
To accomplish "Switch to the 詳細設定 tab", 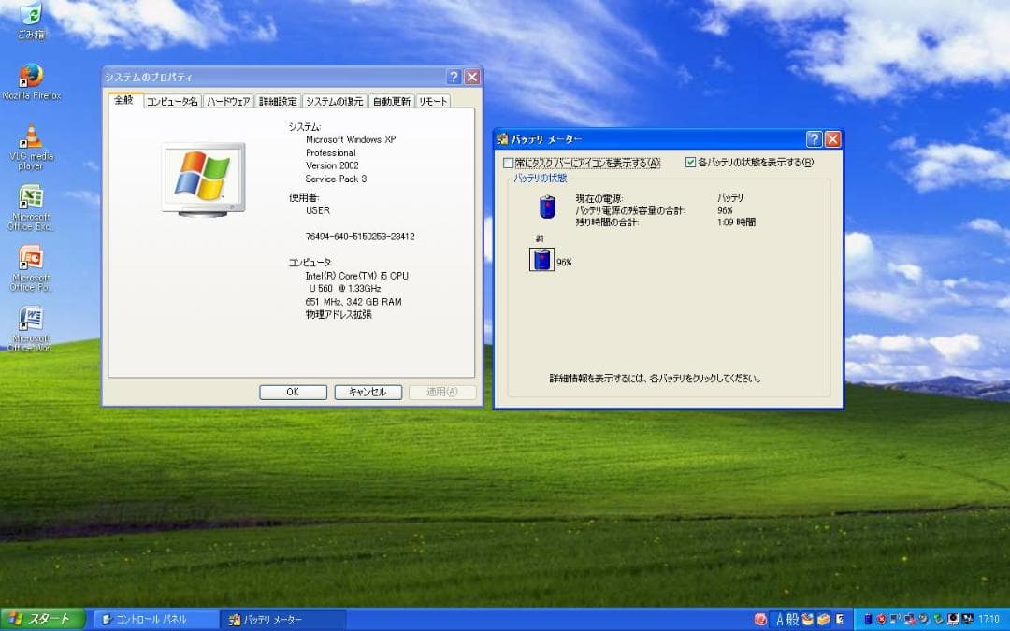I will point(279,101).
